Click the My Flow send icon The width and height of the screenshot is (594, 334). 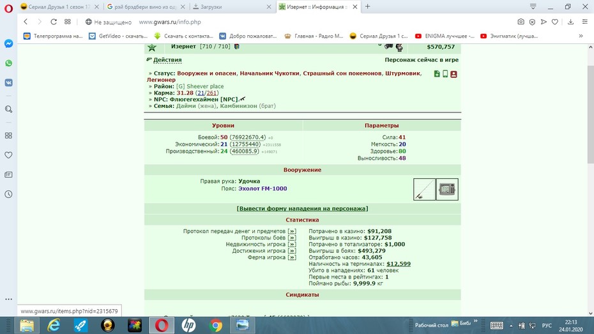click(x=544, y=22)
